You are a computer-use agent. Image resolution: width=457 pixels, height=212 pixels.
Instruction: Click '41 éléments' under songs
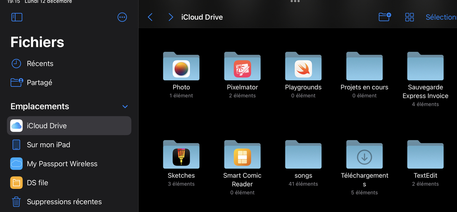[304, 184]
